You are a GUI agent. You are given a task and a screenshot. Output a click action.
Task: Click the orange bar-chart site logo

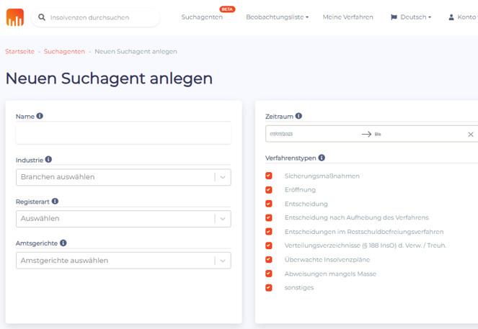point(15,17)
